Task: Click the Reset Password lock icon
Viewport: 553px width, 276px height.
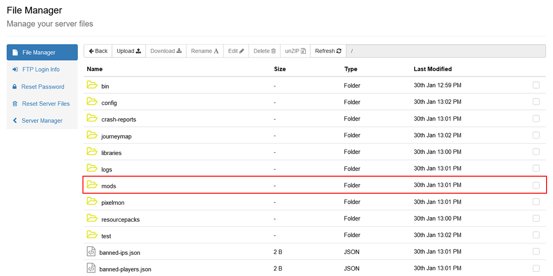Action: [15, 86]
